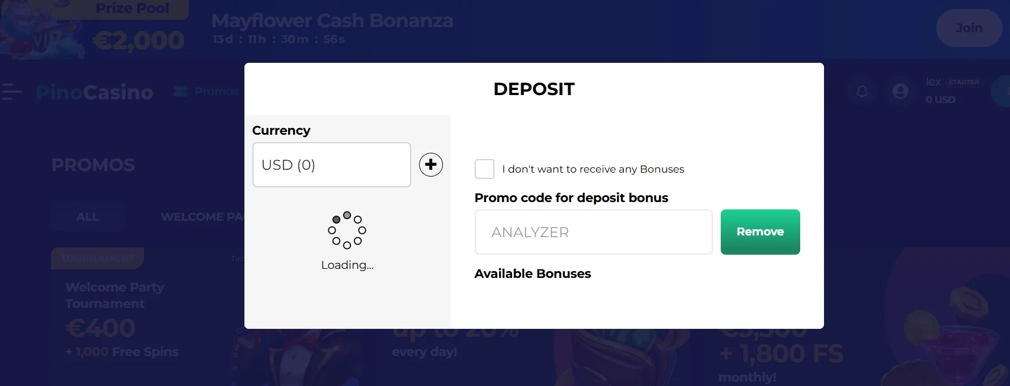Screen dimensions: 1010x386
Task: Click the €2,000 Prize Pool banner
Action: tap(138, 40)
